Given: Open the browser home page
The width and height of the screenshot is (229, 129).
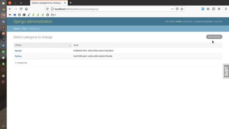Looking at the screenshot, I should click(x=26, y=9).
